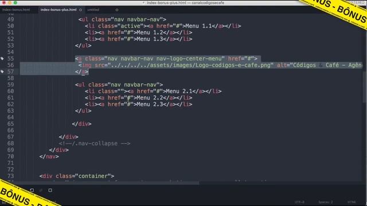Click the "Menu 2.1" text on line 60
Image resolution: width=367 pixels, height=206 pixels.
point(179,91)
